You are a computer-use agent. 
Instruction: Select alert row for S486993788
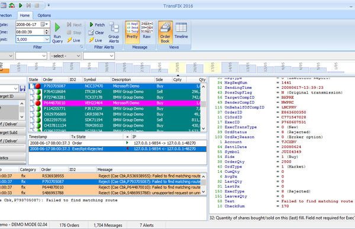coord(100,193)
